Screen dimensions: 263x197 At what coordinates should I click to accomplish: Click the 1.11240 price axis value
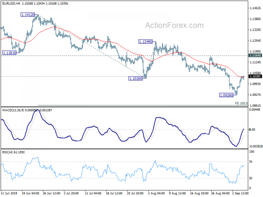[255, 62]
